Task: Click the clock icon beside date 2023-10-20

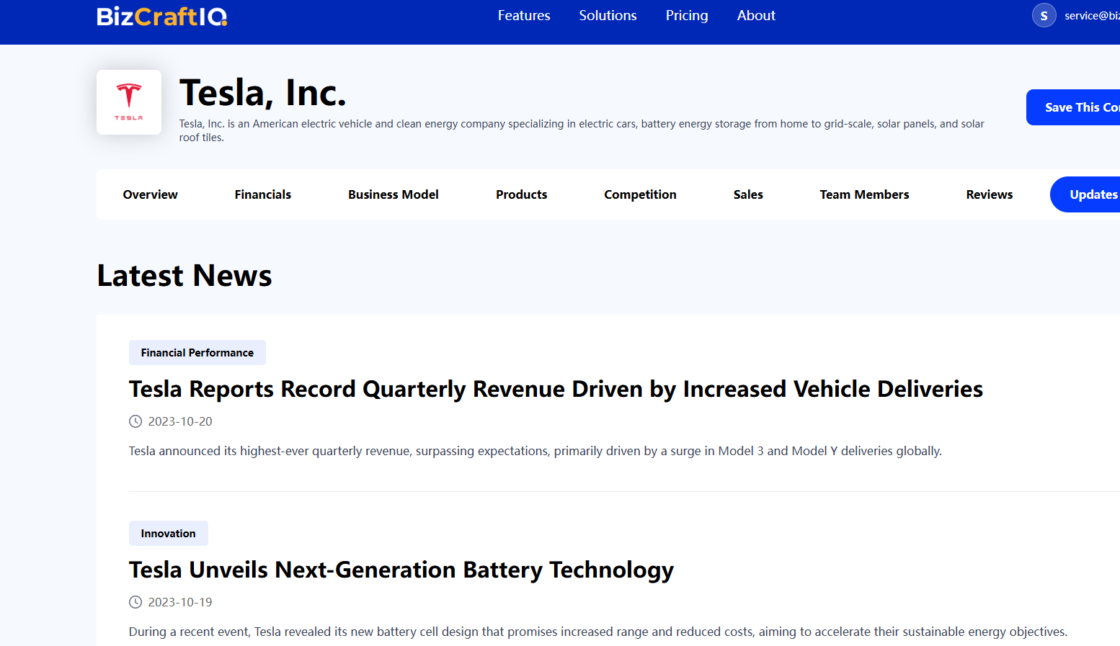Action: click(135, 421)
